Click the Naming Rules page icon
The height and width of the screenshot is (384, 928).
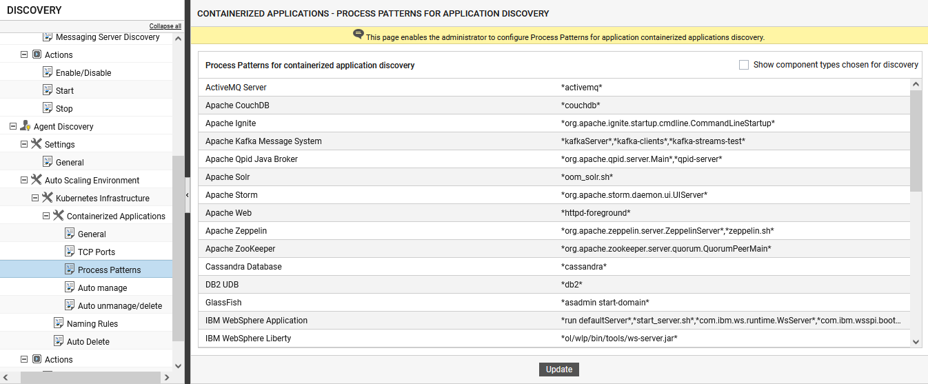pos(59,323)
